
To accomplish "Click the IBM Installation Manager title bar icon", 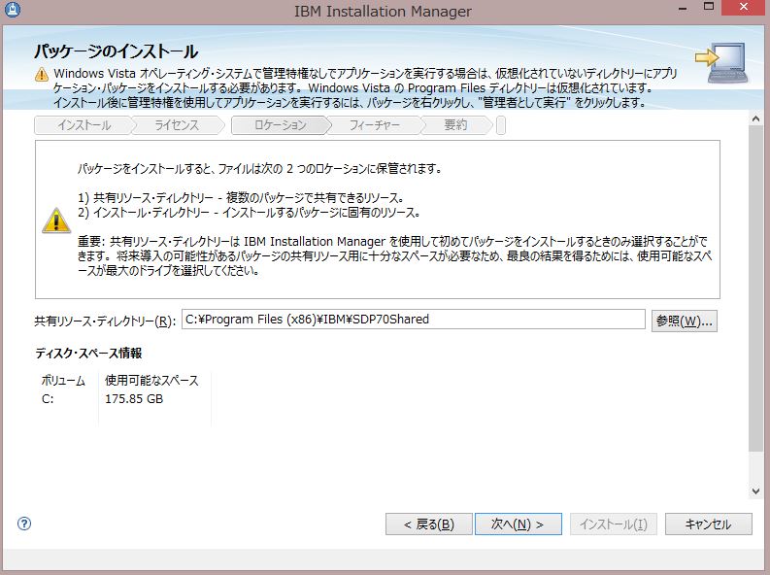I will (13, 9).
